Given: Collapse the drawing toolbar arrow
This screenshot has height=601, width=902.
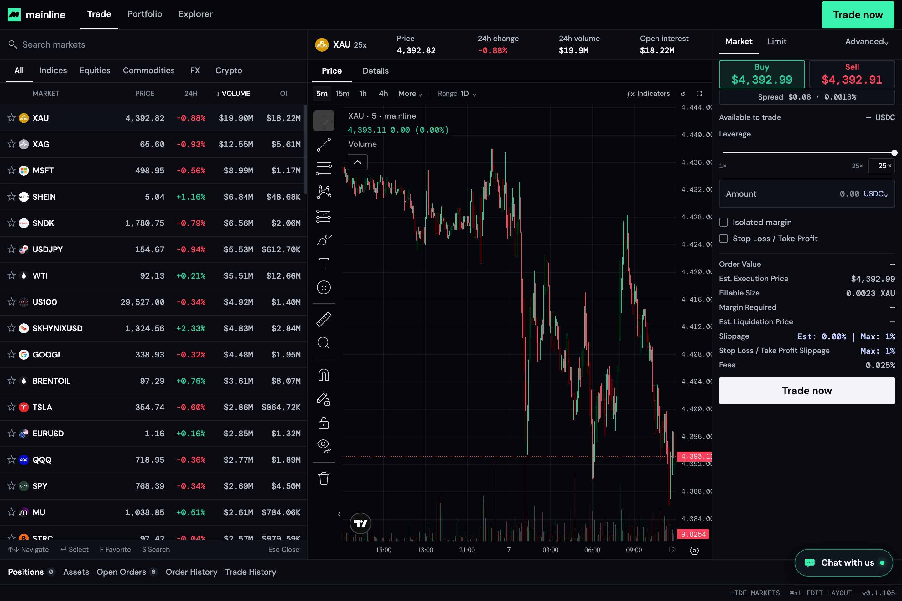Looking at the screenshot, I should 339,514.
